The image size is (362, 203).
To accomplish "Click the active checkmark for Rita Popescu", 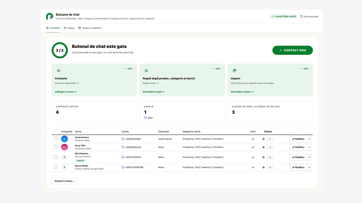I will coord(253,157).
